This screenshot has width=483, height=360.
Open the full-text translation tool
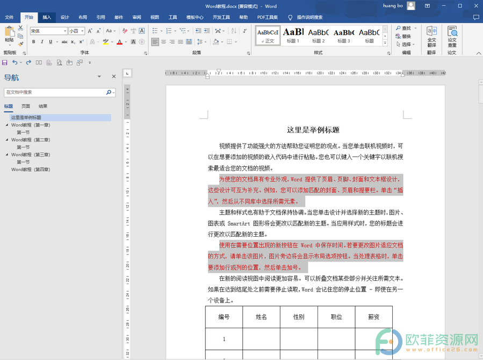tap(431, 37)
